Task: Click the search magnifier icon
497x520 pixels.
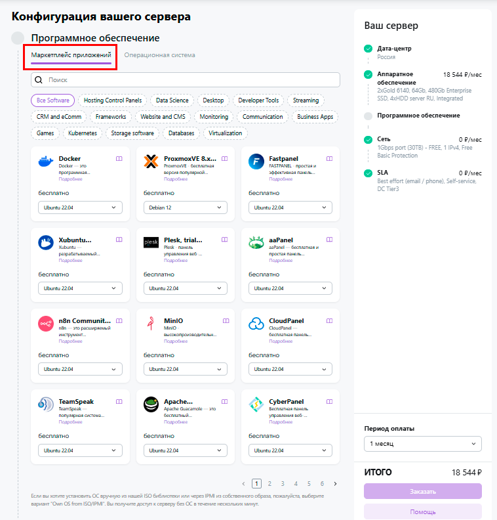Action: point(39,80)
